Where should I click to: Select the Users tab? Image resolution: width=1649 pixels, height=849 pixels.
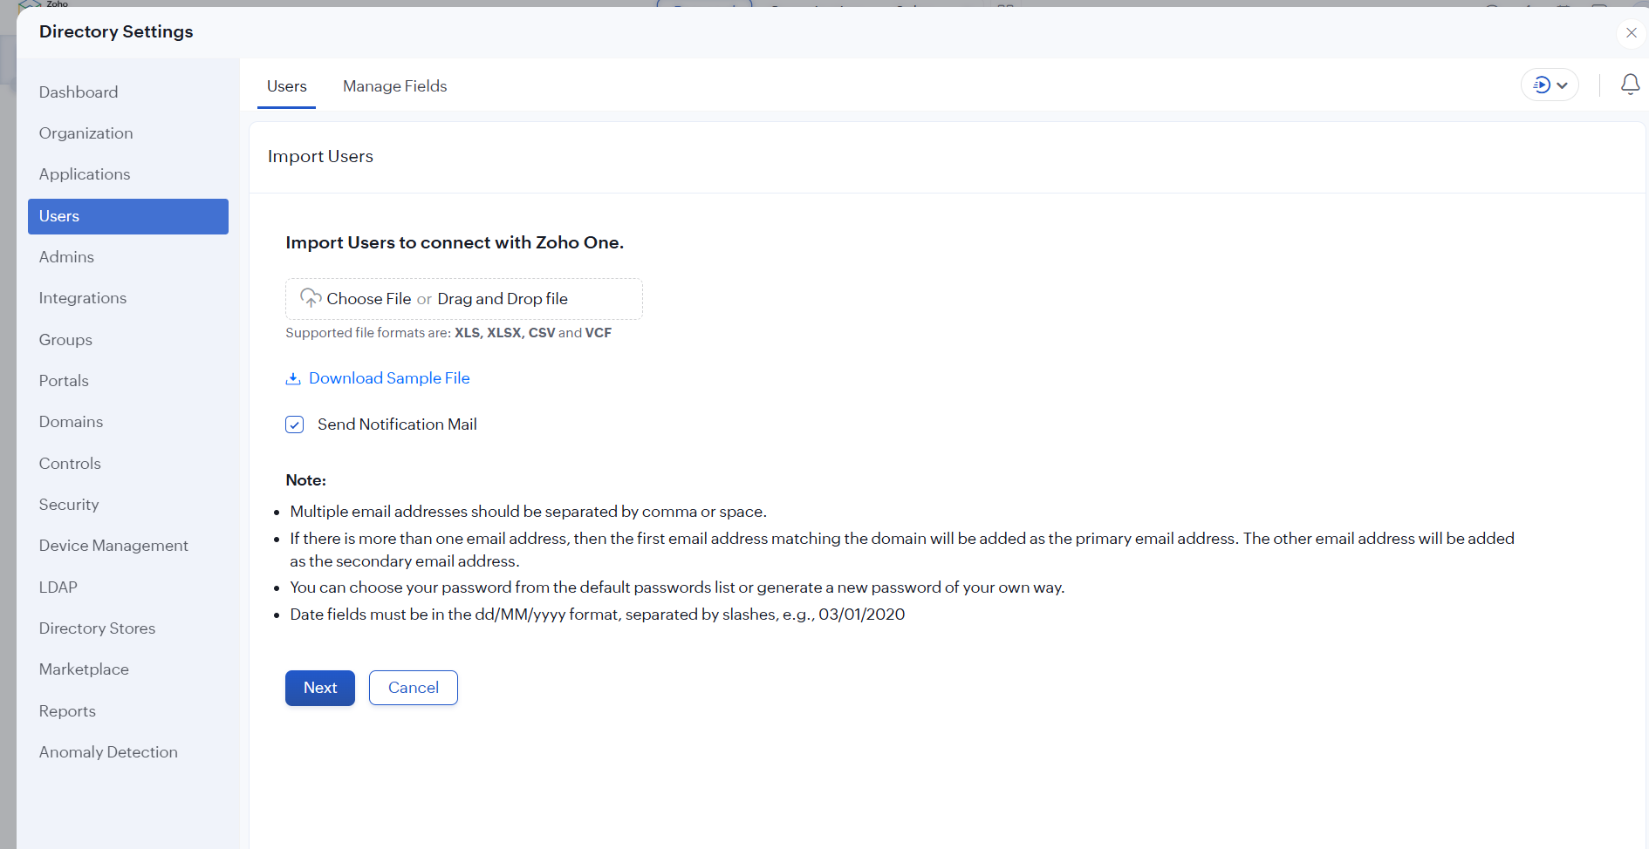pyautogui.click(x=286, y=86)
